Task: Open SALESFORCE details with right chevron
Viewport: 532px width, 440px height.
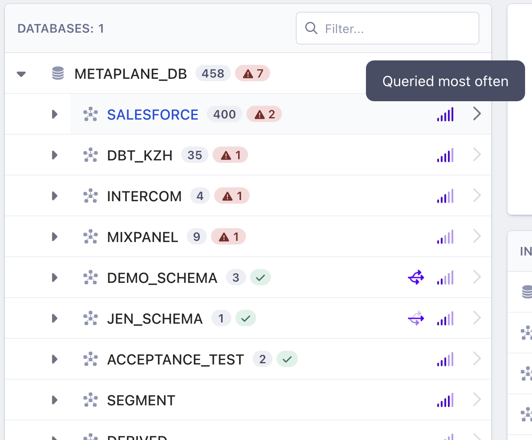Action: tap(477, 114)
